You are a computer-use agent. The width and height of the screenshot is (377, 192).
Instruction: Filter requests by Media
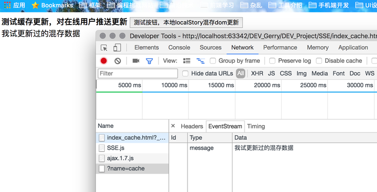tap(319, 74)
